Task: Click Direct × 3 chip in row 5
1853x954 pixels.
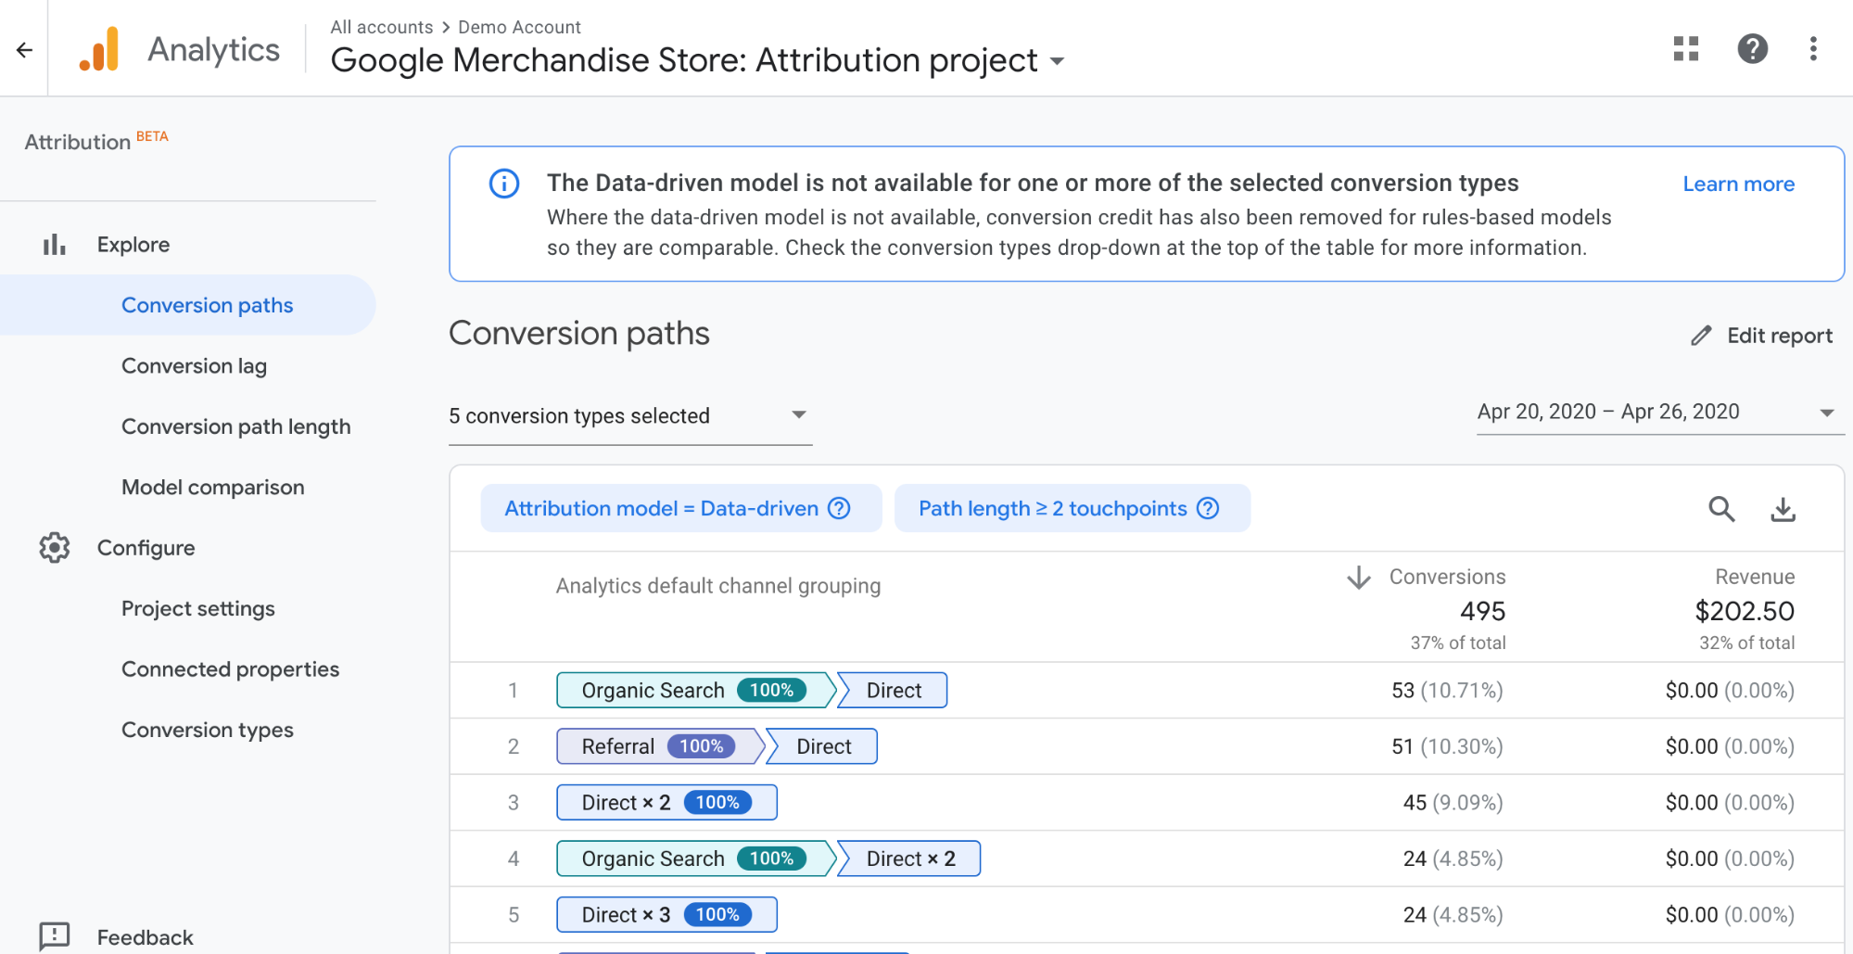Action: pos(666,915)
